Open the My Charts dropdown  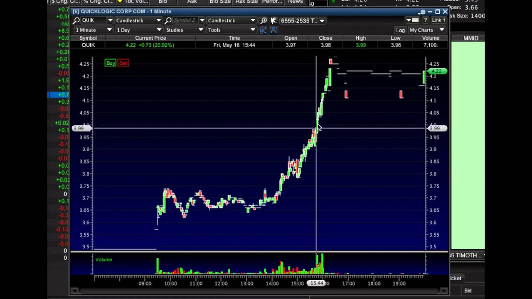click(x=427, y=30)
